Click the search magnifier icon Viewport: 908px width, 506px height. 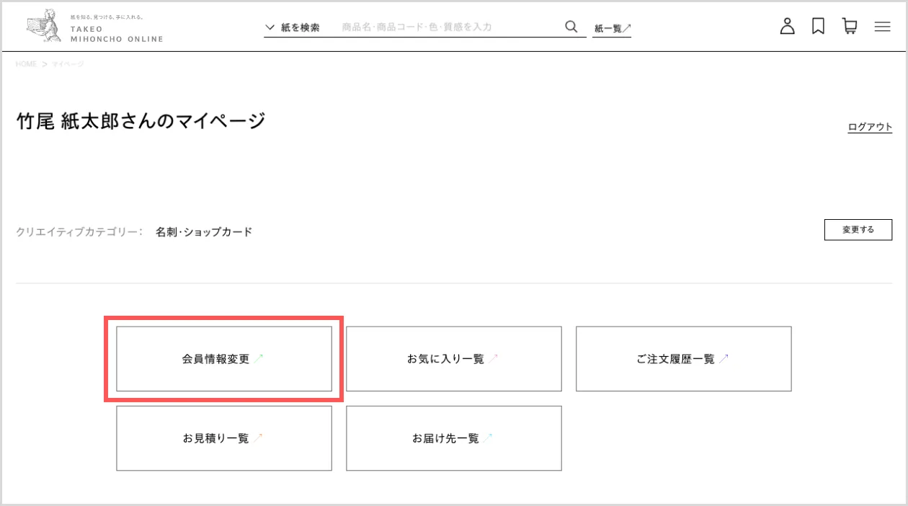(571, 27)
